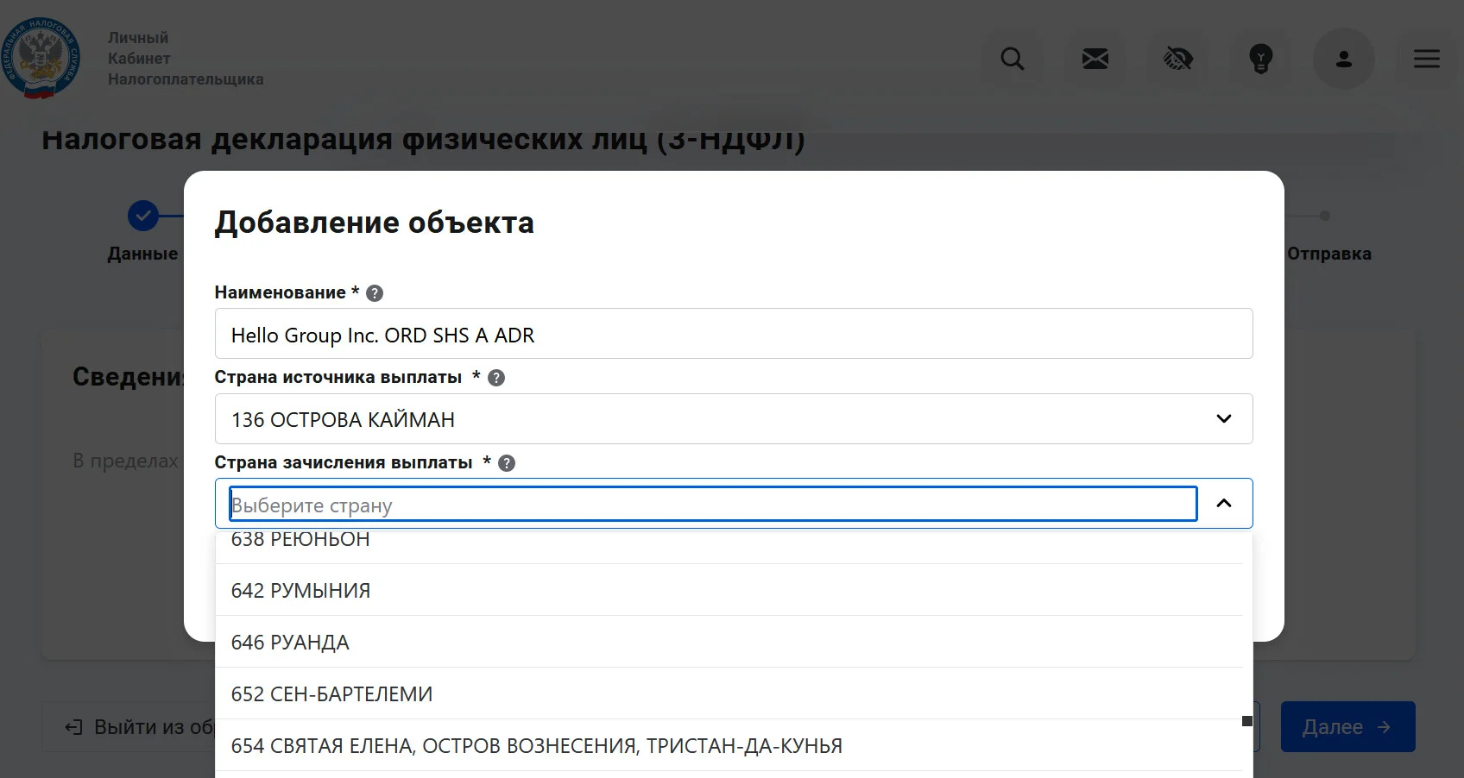Choose 646 РУАНДА in the country list

pyautogui.click(x=729, y=642)
